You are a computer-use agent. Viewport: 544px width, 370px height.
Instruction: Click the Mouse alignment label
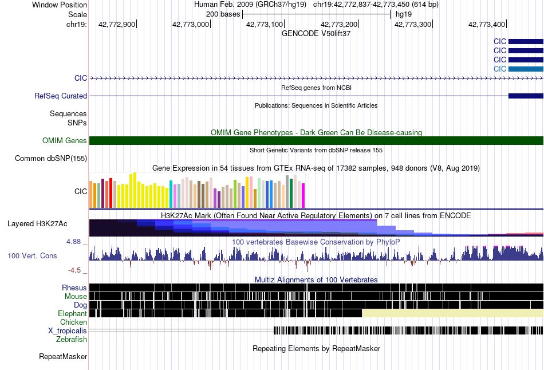tap(76, 297)
